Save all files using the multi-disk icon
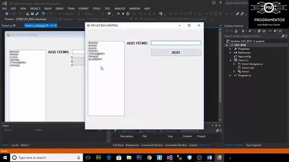This screenshot has height=162, width=289. [x=37, y=14]
